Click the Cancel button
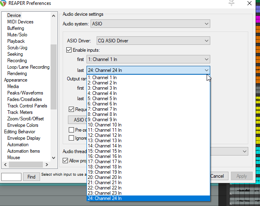This screenshot has height=206, width=260. pos(219,176)
